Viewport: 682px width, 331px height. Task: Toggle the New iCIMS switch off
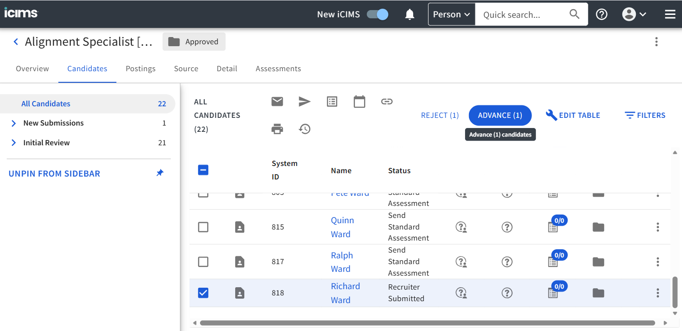click(x=378, y=14)
